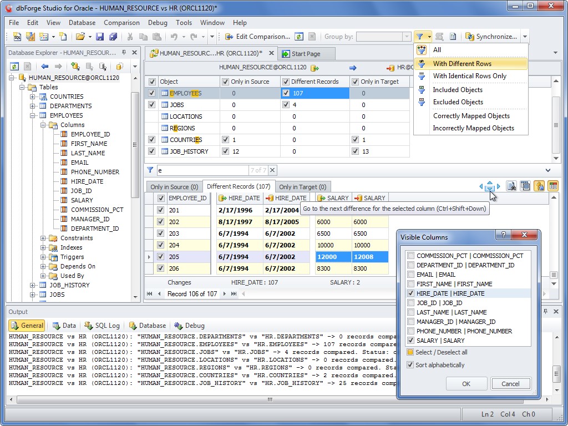
Task: Expand the JOB_HISTORY tree node
Action: click(33, 285)
